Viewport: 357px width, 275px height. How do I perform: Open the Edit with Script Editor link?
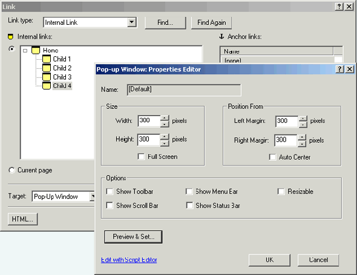(129, 260)
